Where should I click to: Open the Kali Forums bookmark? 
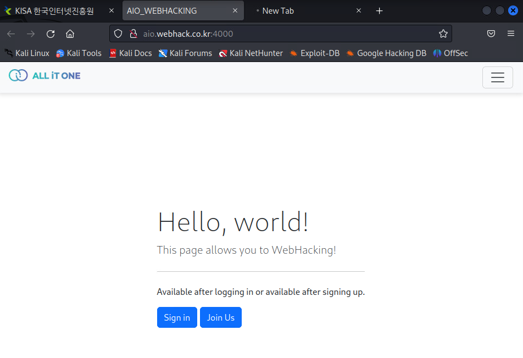[x=185, y=53]
